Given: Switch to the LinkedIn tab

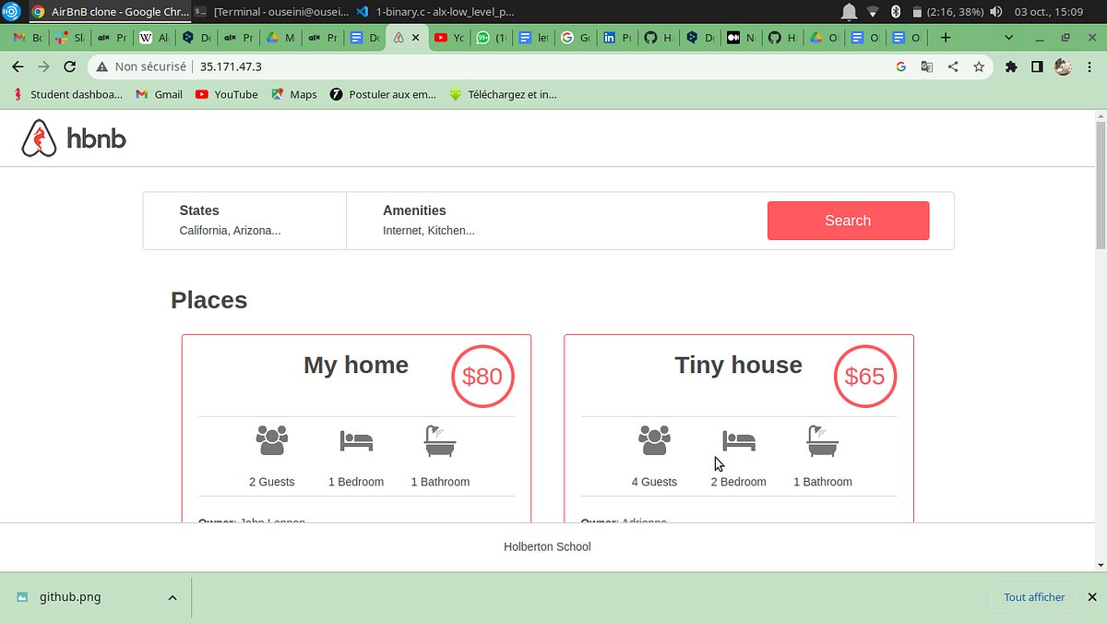Looking at the screenshot, I should (x=617, y=38).
